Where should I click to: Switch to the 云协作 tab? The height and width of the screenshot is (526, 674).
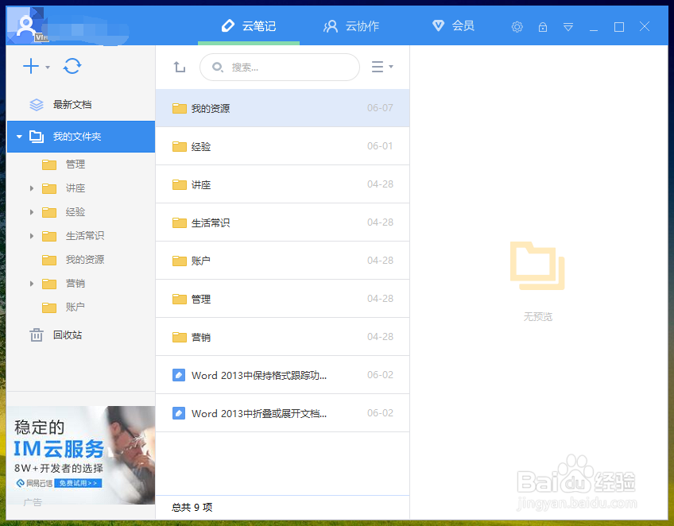(351, 25)
